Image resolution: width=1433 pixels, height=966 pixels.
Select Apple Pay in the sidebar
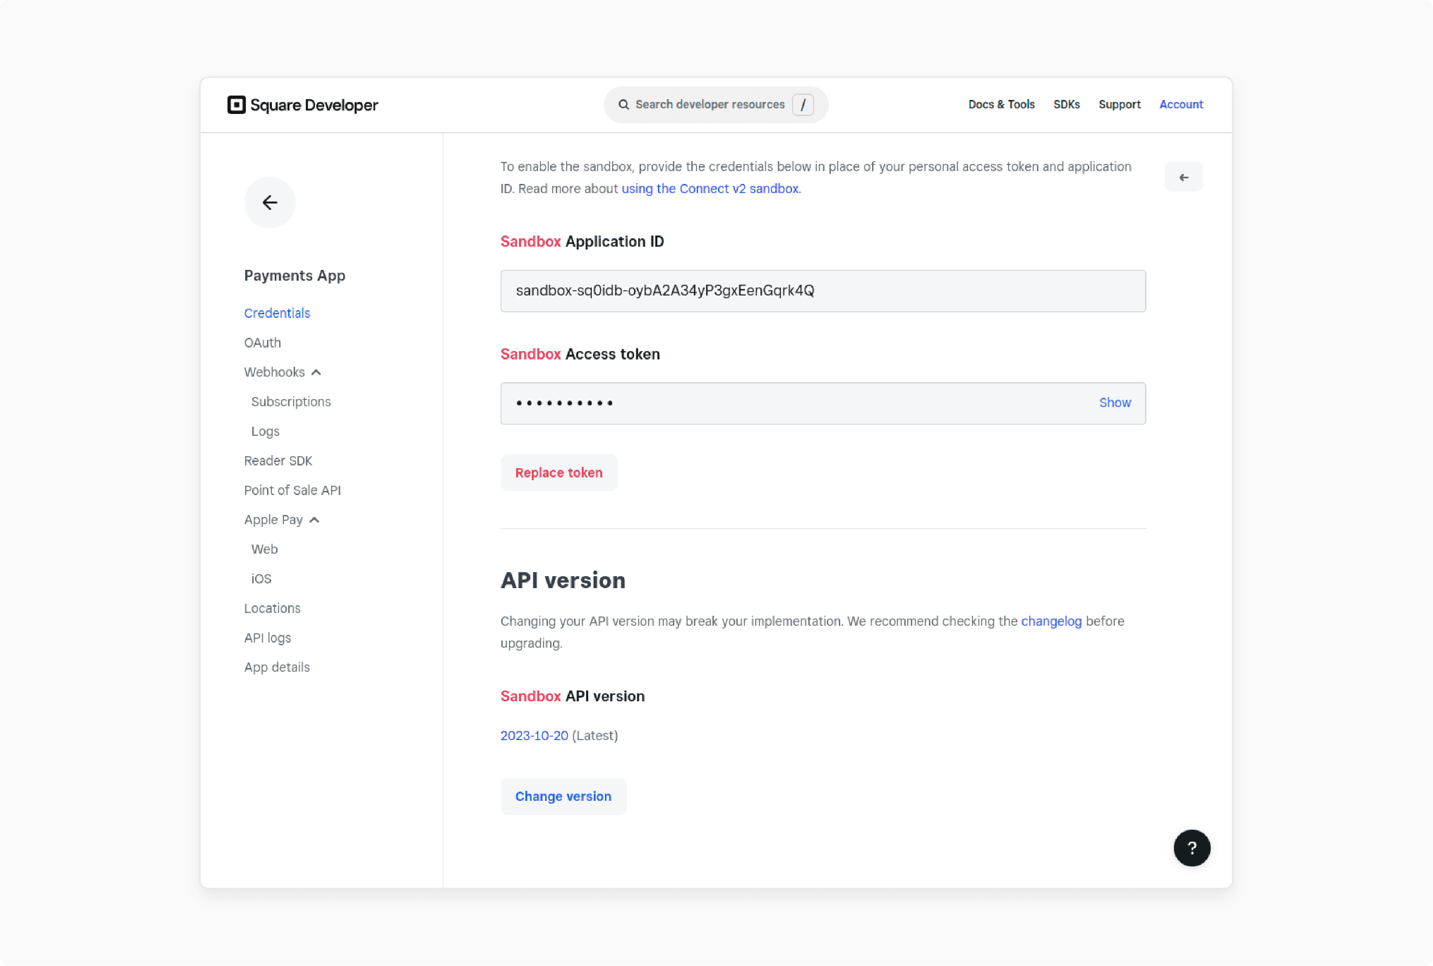coord(273,520)
